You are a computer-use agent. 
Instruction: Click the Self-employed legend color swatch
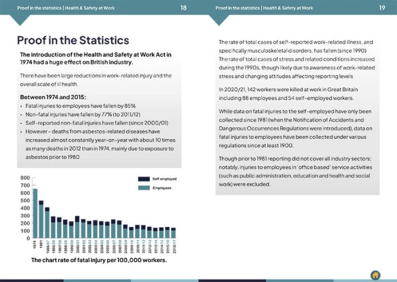coord(144,179)
